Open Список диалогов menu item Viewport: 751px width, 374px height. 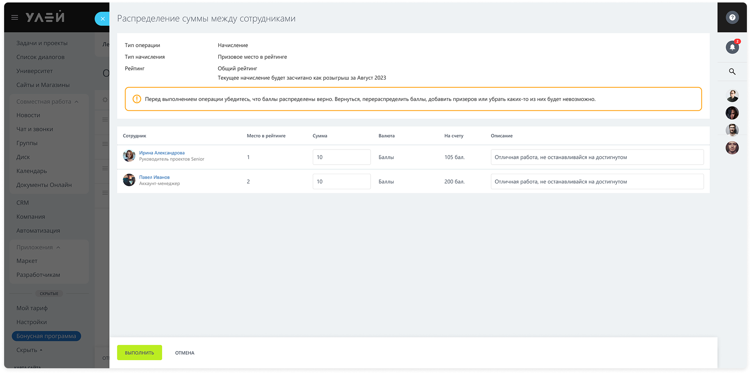(40, 57)
